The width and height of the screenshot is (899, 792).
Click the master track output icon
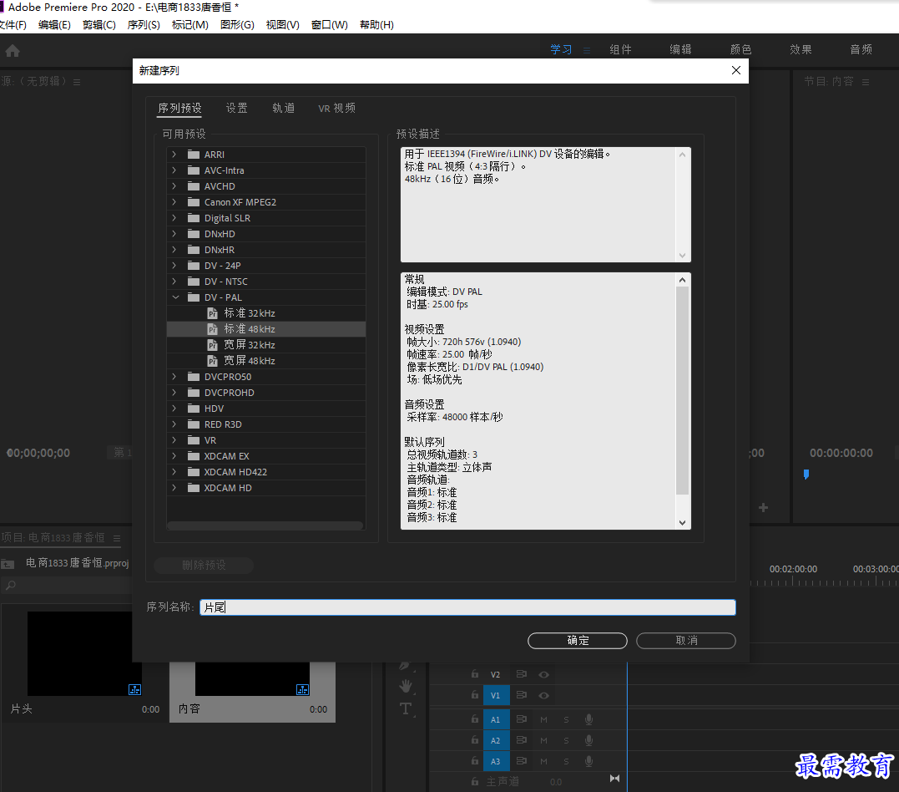(614, 779)
